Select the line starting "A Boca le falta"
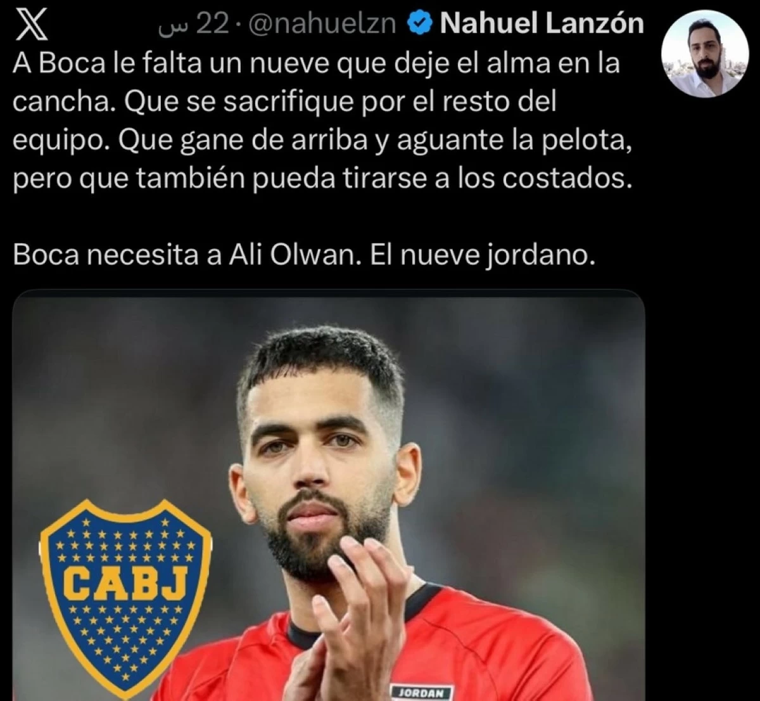The width and height of the screenshot is (760, 701). 316,64
